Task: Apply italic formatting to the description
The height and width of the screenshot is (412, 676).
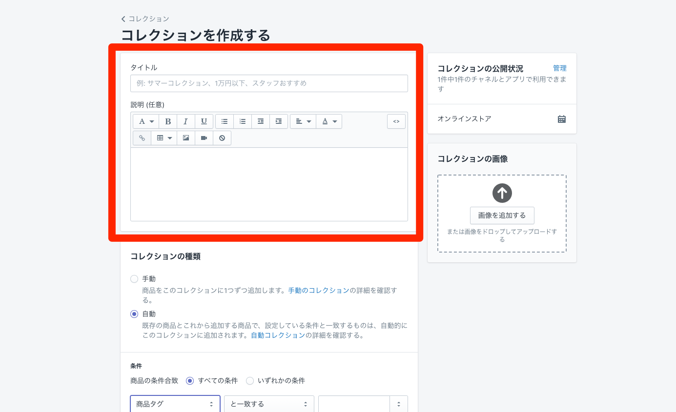Action: 186,121
